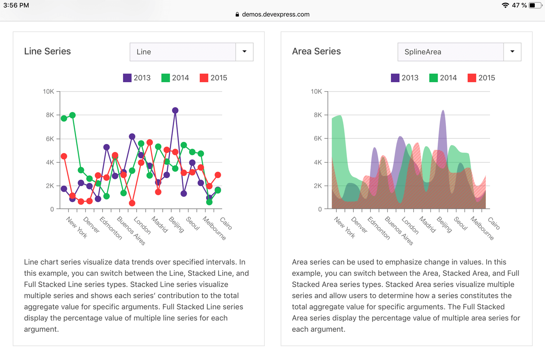Click Beijing's peak purple data point
The width and height of the screenshot is (545, 351).
pyautogui.click(x=175, y=109)
